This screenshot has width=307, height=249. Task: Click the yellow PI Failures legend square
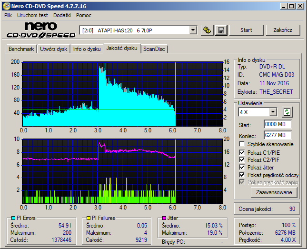click(x=89, y=218)
